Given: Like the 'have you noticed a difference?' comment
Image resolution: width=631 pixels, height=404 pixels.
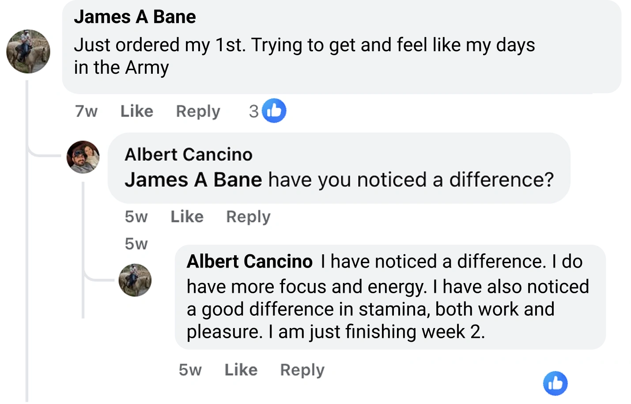Looking at the screenshot, I should (187, 217).
